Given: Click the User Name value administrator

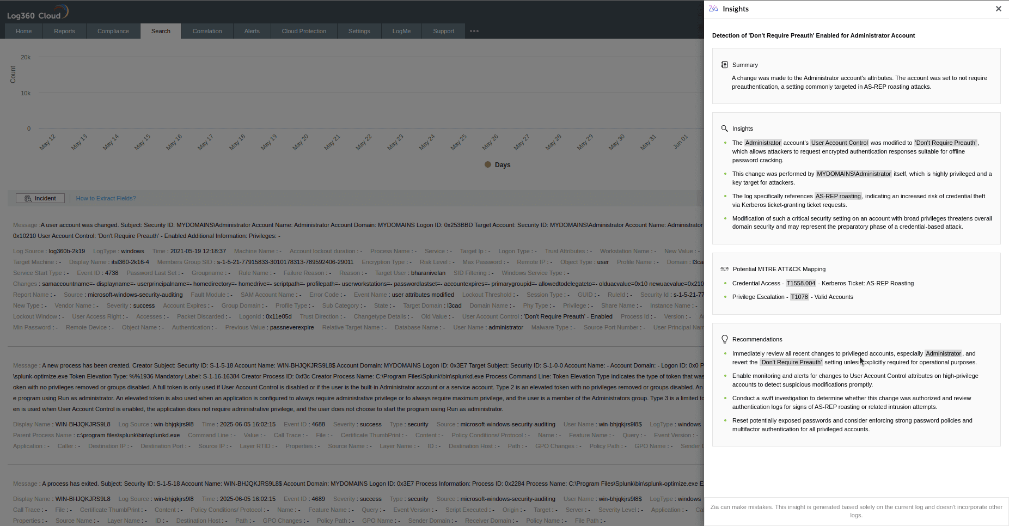Looking at the screenshot, I should point(506,327).
